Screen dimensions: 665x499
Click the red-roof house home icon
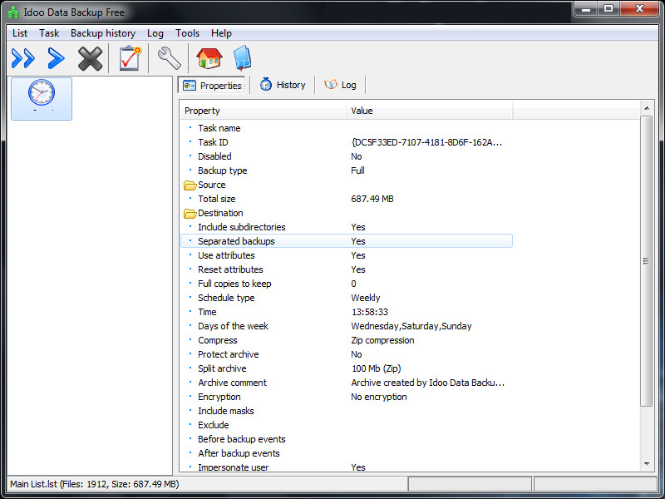pos(209,58)
